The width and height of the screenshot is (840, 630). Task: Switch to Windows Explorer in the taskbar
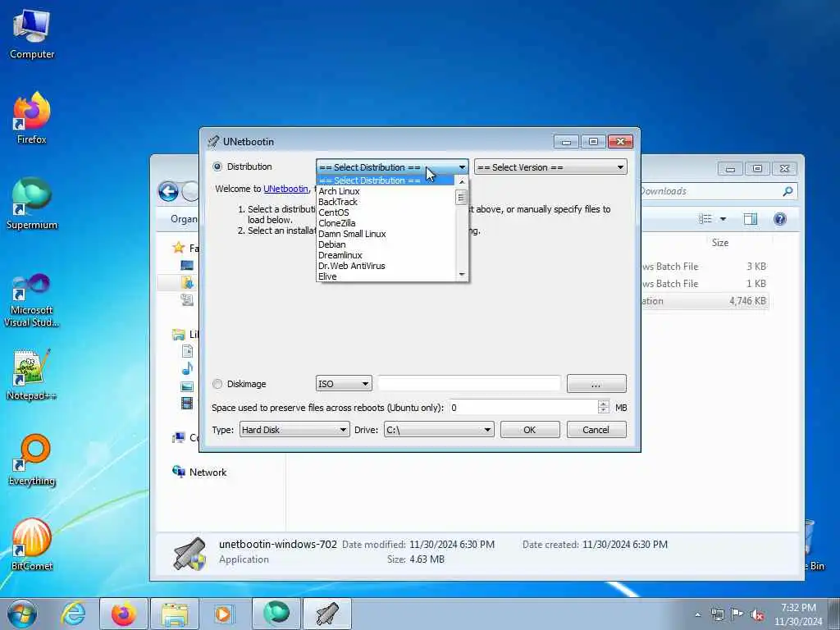click(x=175, y=614)
